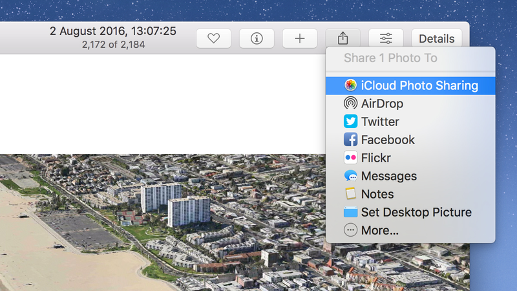This screenshot has width=517, height=291.
Task: Open the More... share options
Action: click(410, 230)
